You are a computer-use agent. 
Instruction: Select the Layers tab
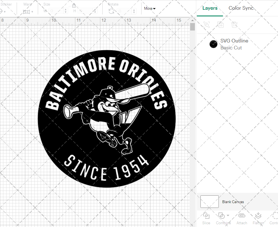click(x=210, y=8)
